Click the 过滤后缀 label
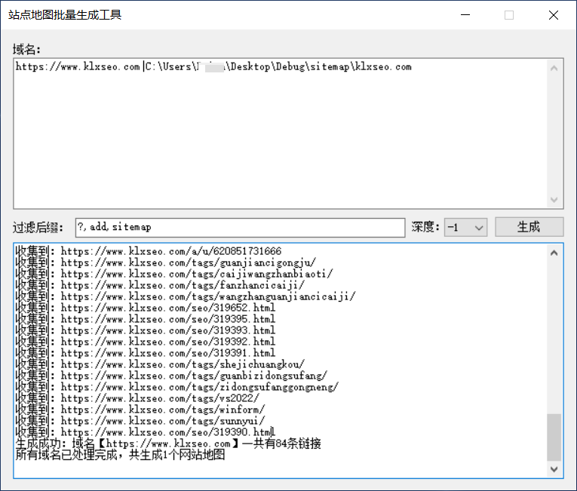The image size is (577, 491). (38, 228)
